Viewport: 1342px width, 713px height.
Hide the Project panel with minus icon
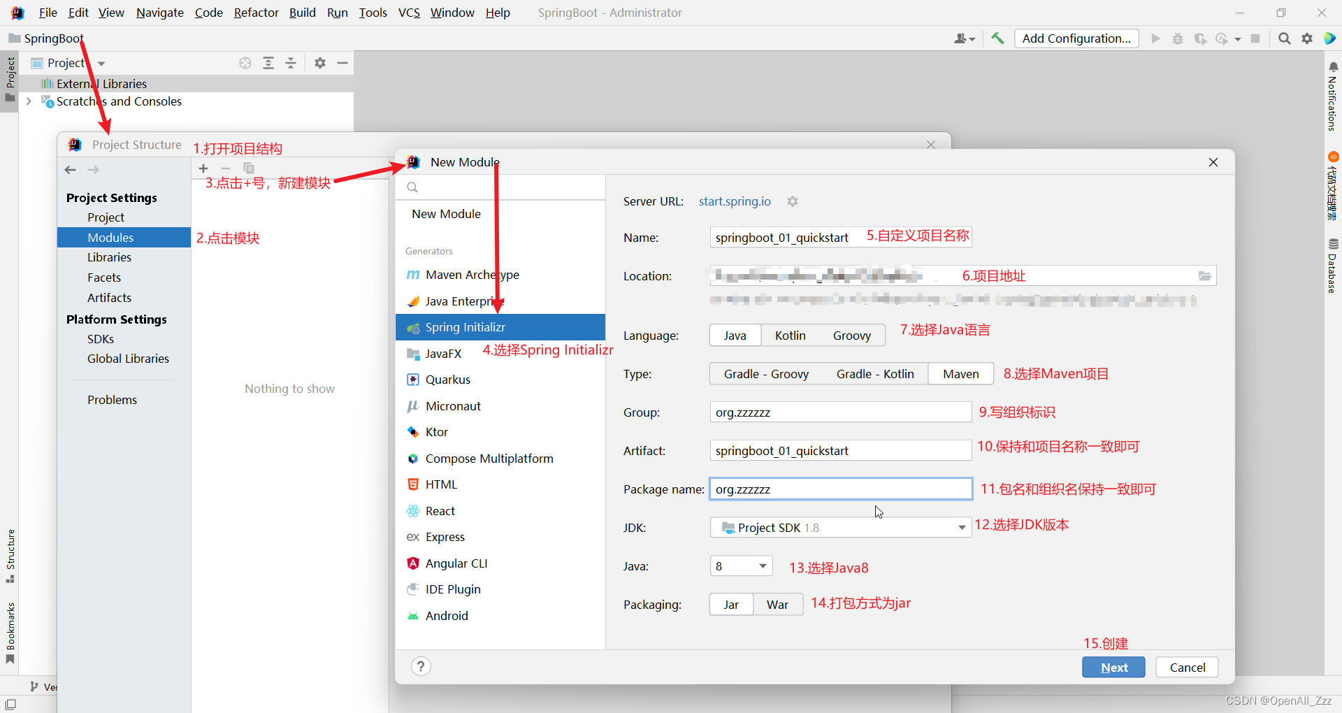coord(342,63)
